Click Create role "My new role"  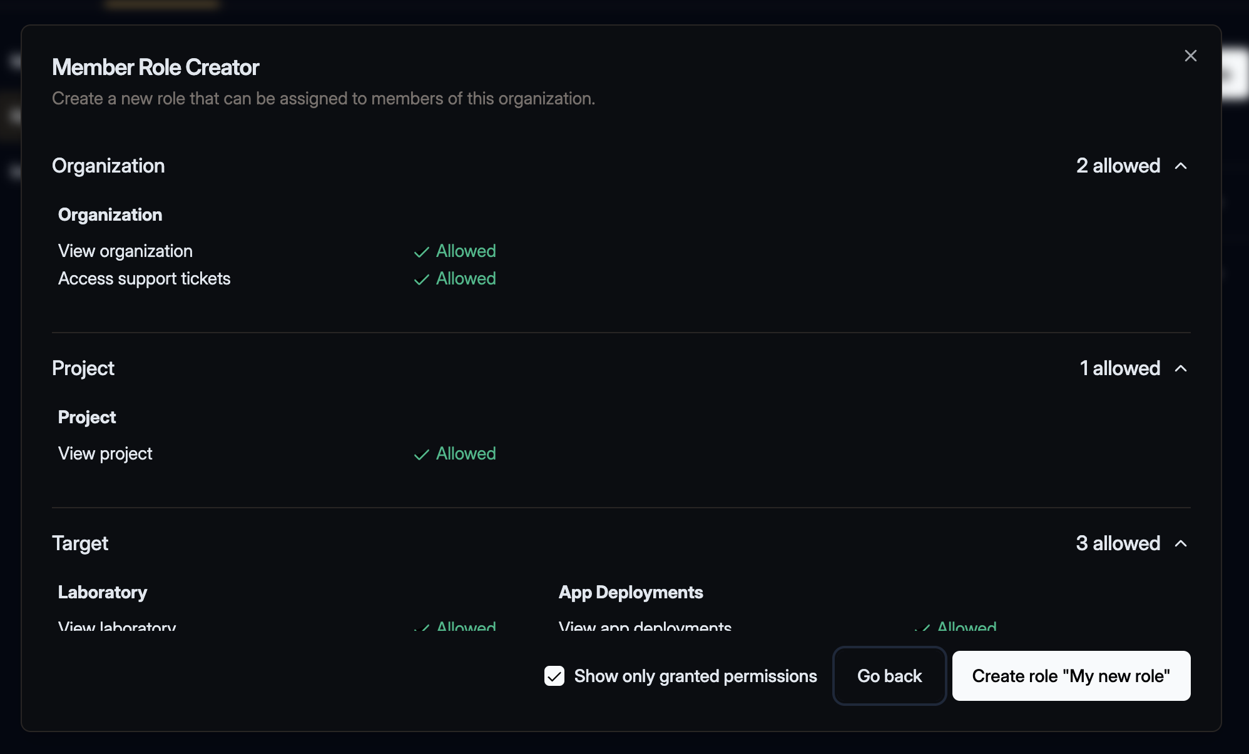tap(1071, 676)
